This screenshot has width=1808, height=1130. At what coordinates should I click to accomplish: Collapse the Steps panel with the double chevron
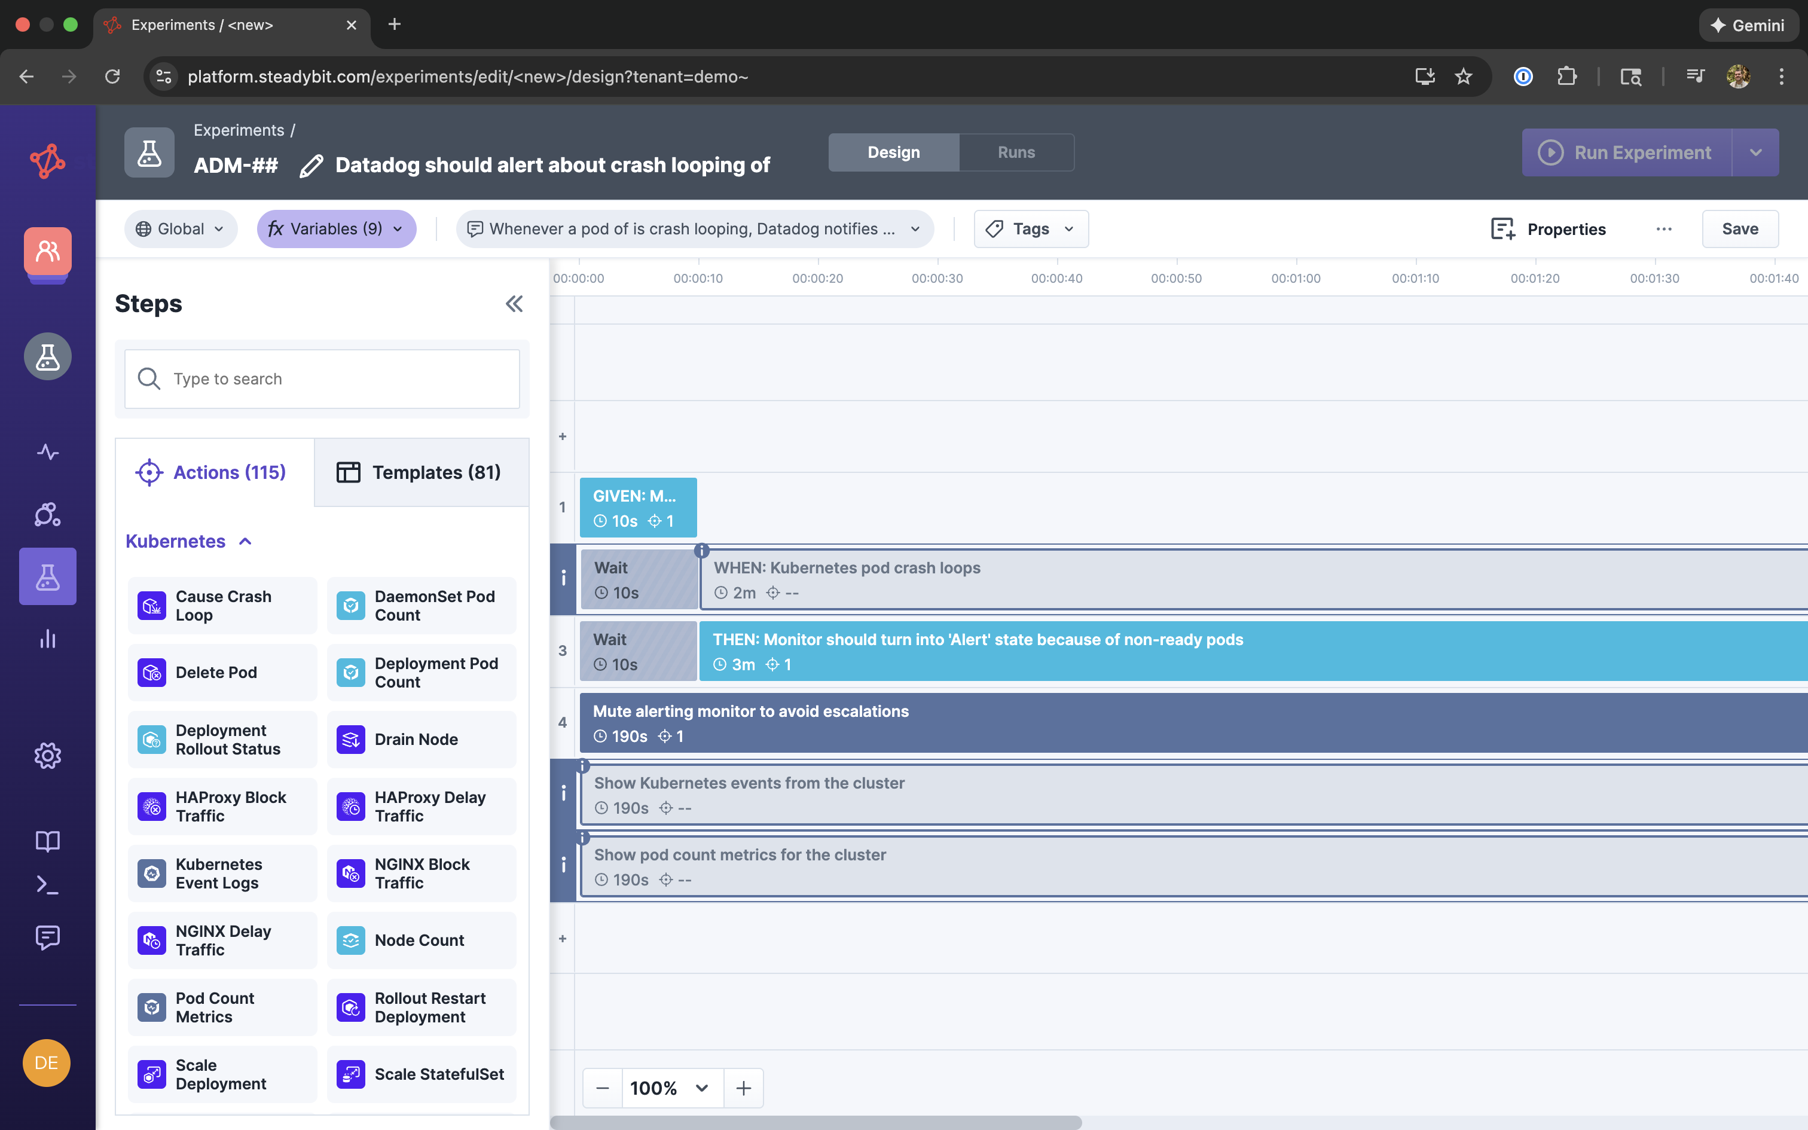point(514,304)
